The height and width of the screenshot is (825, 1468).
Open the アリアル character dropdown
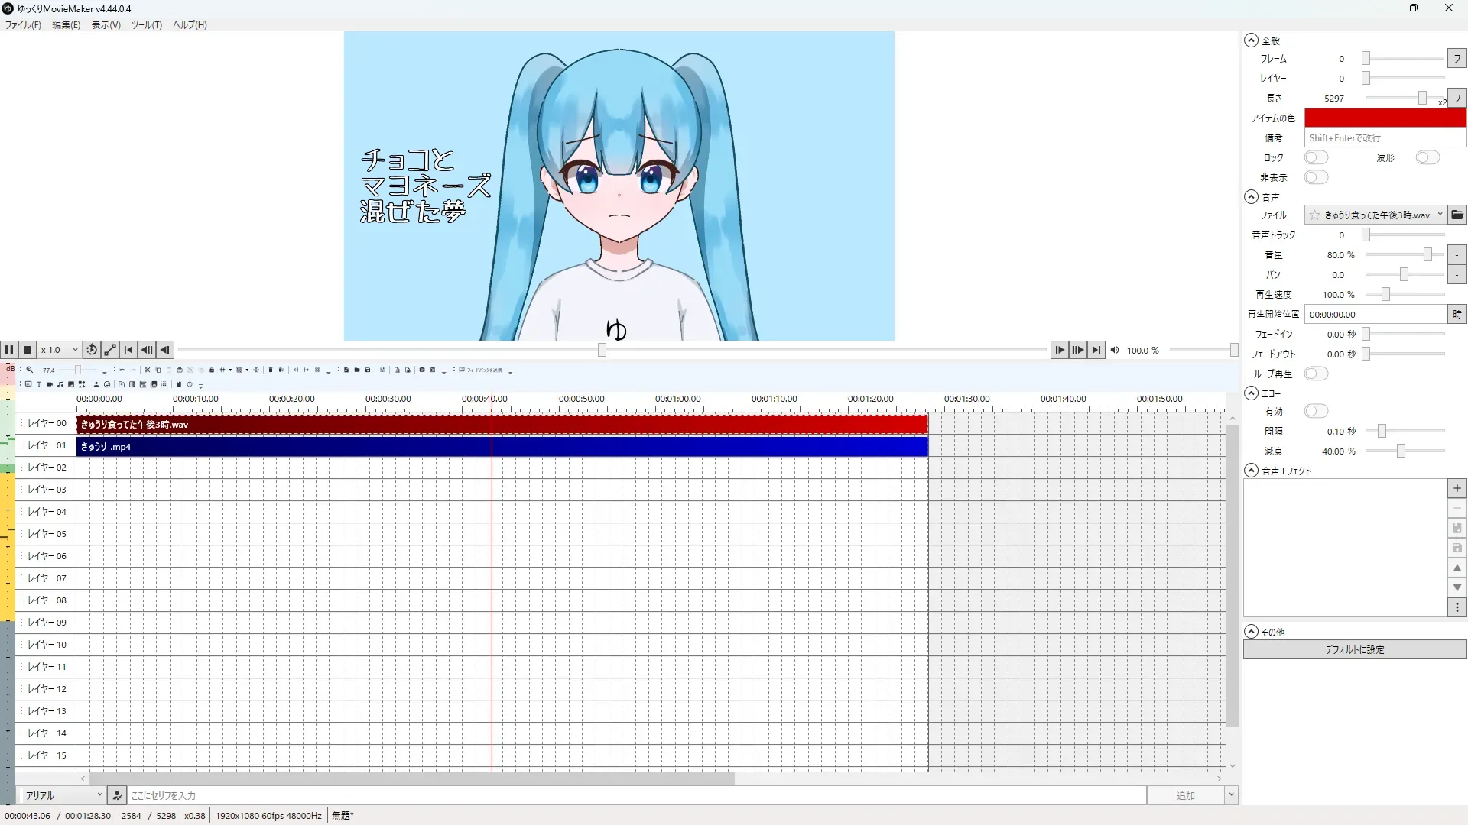pyautogui.click(x=63, y=795)
